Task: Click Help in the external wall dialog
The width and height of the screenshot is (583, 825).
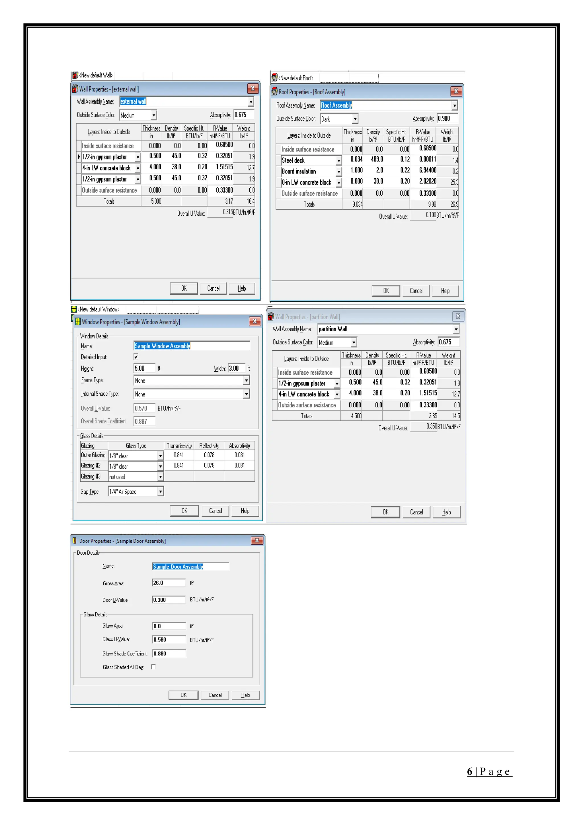Action: [242, 288]
